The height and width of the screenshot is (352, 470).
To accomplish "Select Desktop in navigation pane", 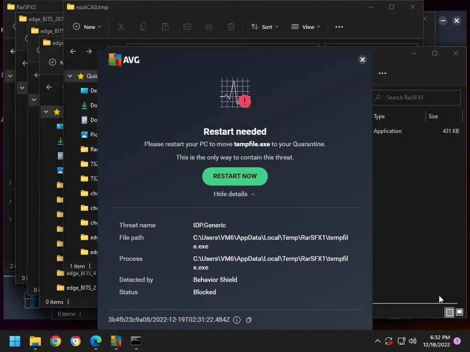I will [x=89, y=91].
